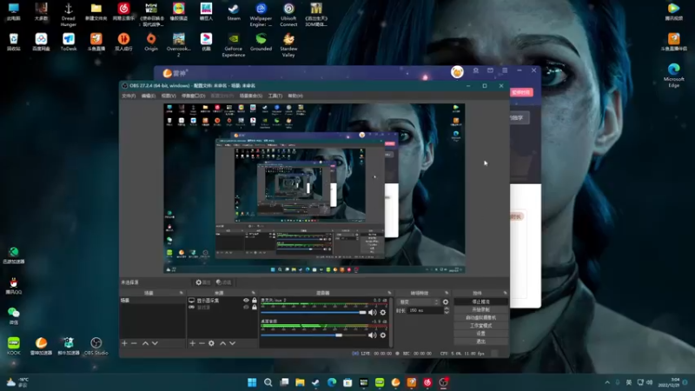Open taskbar Search icon
The width and height of the screenshot is (695, 391).
pos(268,382)
